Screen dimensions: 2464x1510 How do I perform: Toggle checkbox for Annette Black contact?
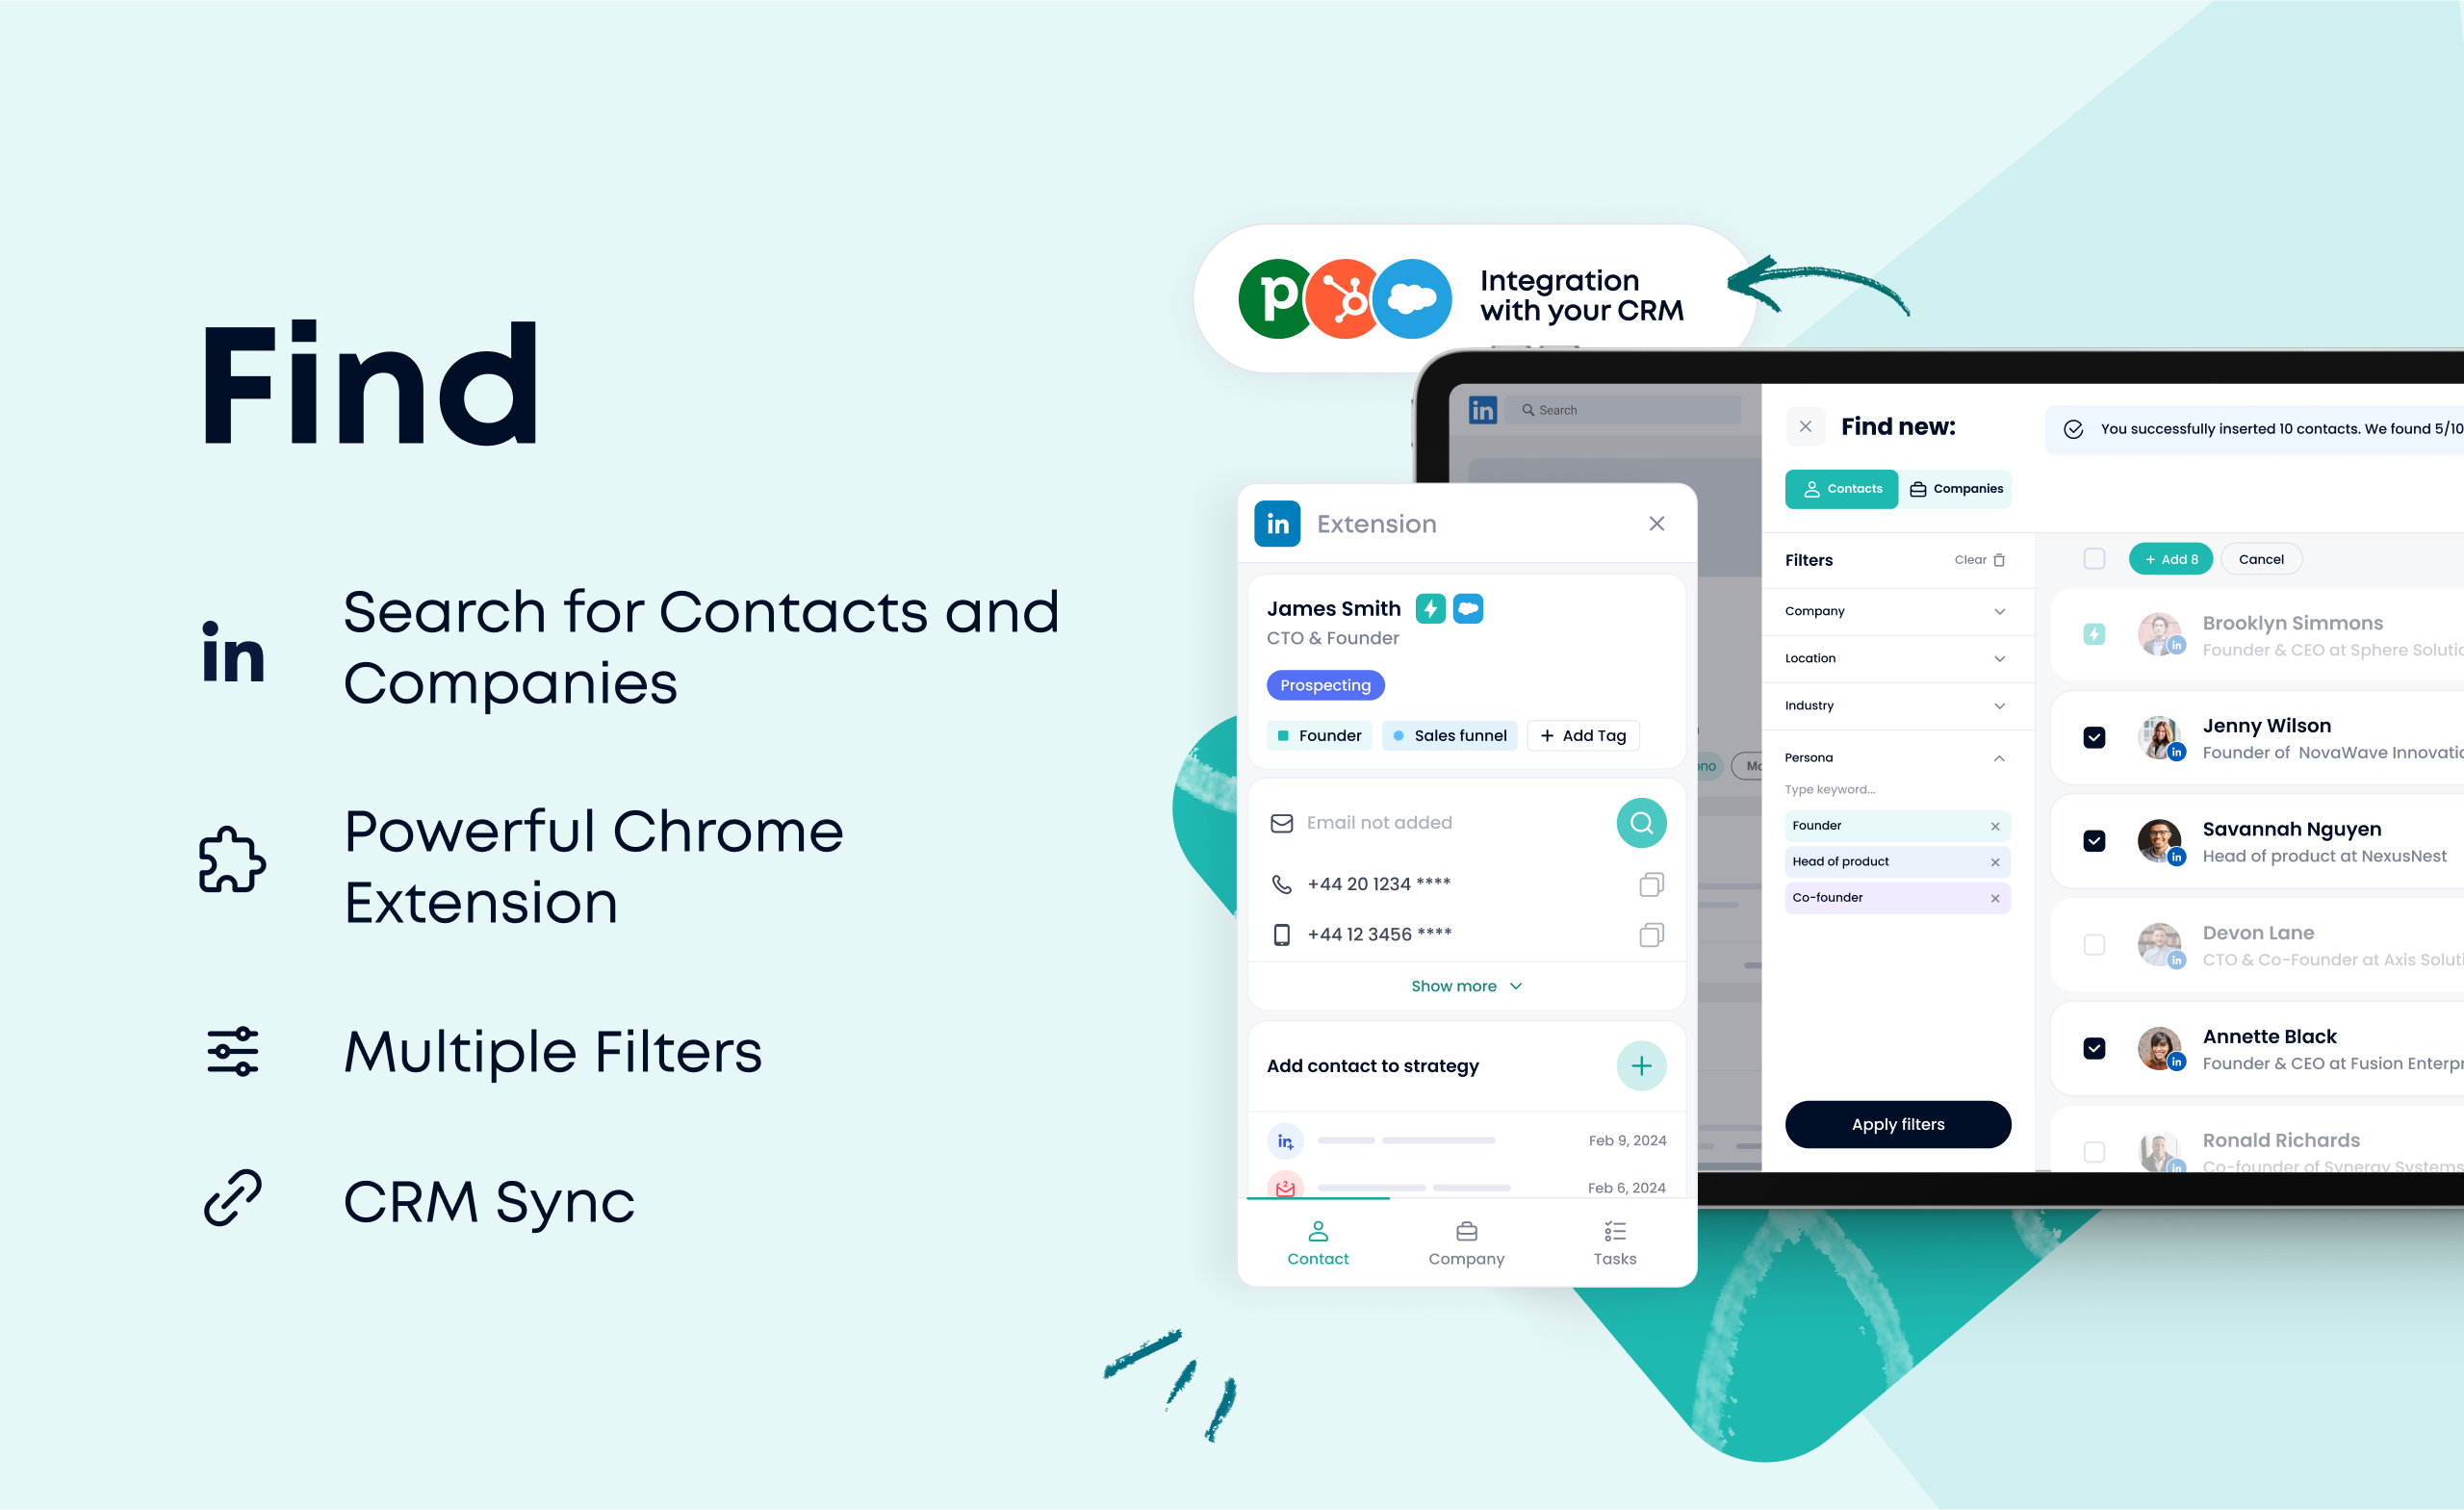pos(2092,1049)
